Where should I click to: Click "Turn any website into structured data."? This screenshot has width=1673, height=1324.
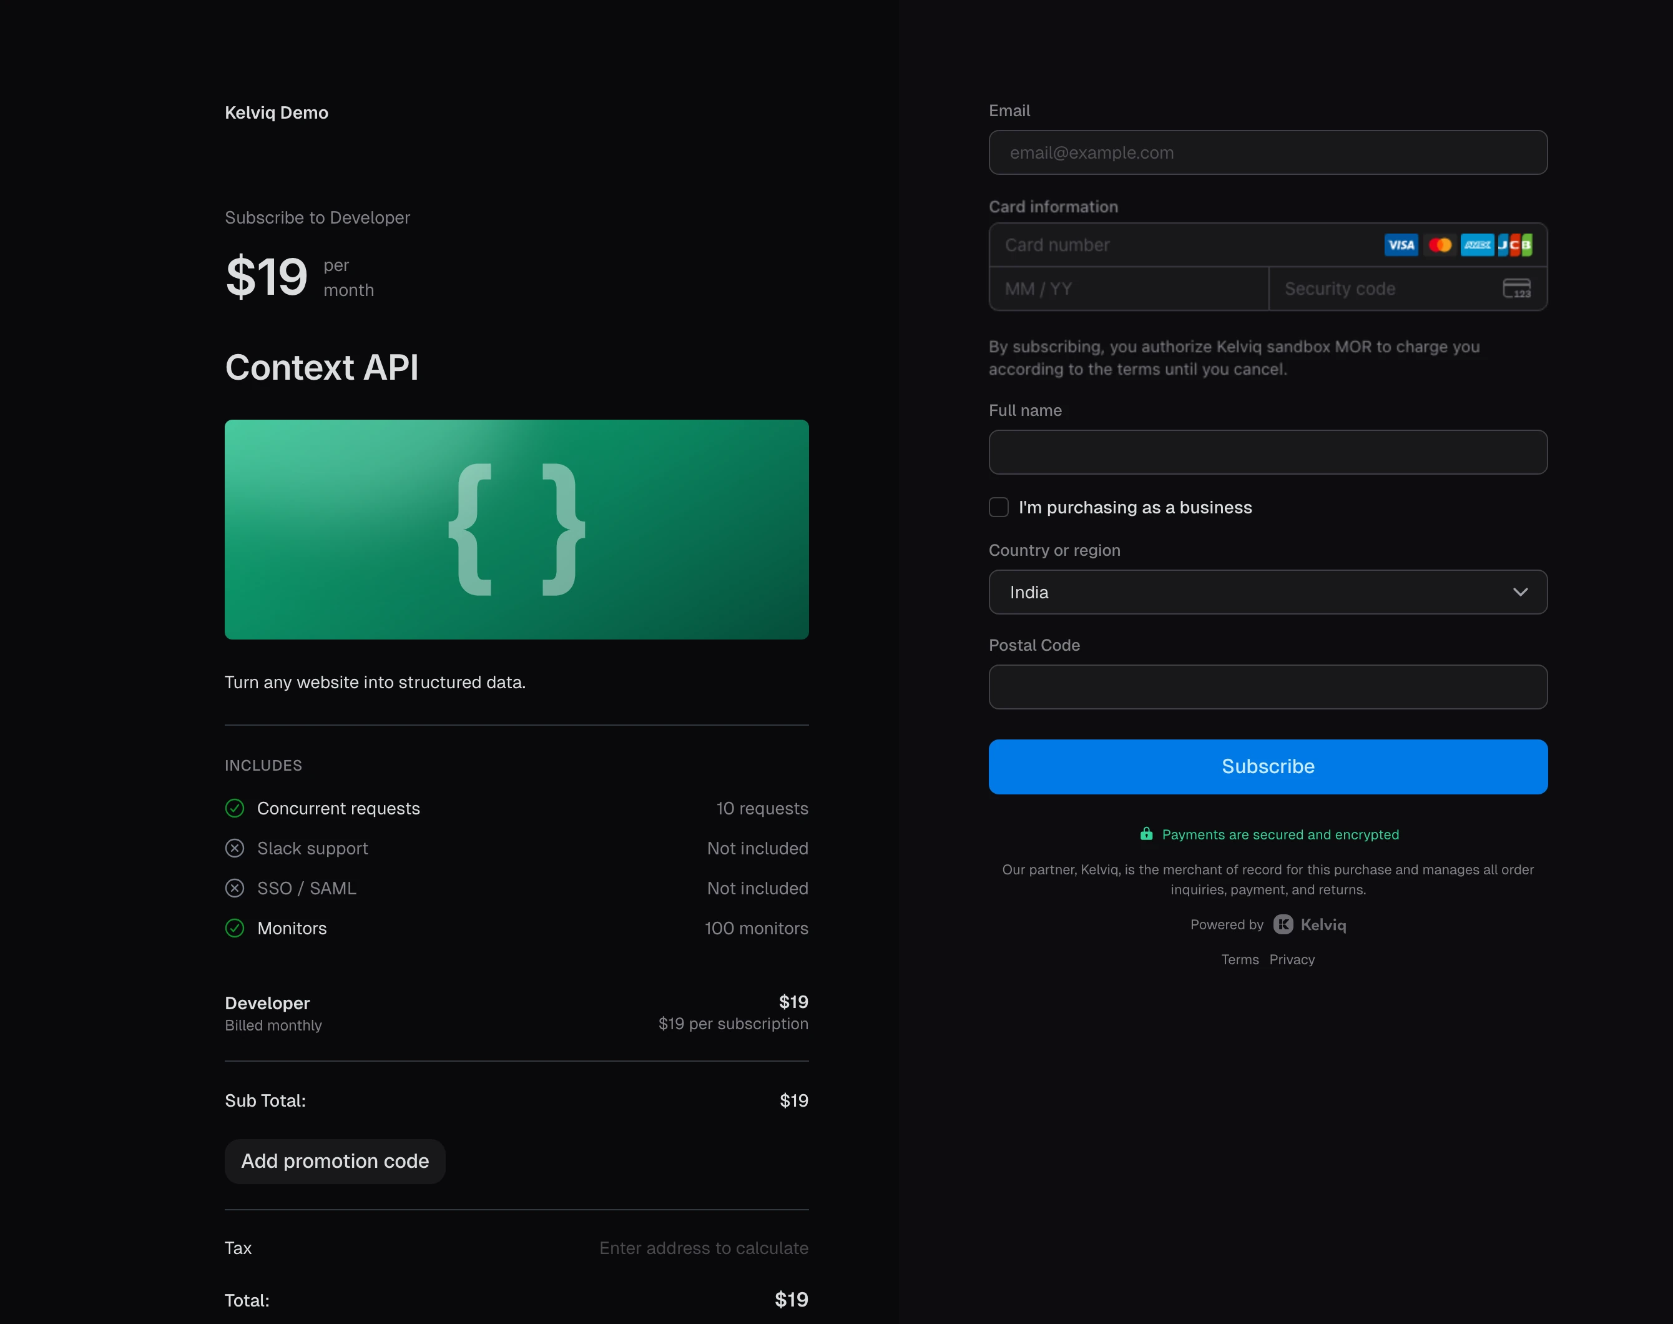coord(375,683)
